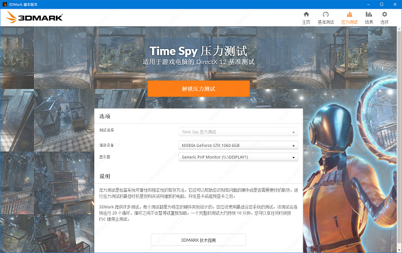Screen dimensions: 402x253
Task: Click the Time Spy 压力测试 heading text
Action: click(x=198, y=51)
